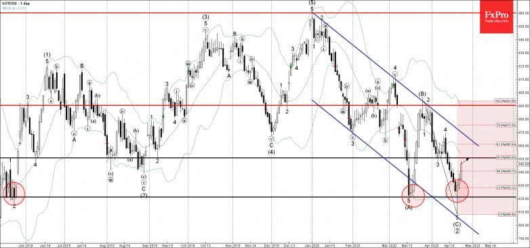This screenshot has width=530, height=248.
Task: Click the pink Fibonacci retracement shaded zone
Action: click(487, 157)
